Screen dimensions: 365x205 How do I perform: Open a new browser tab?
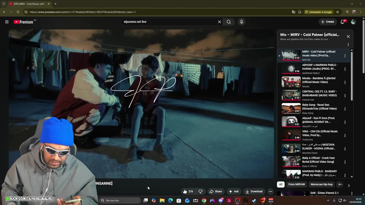tap(55, 4)
